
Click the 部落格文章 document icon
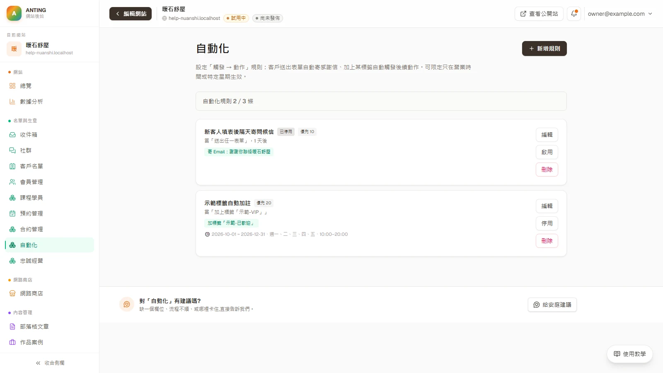(x=12, y=327)
